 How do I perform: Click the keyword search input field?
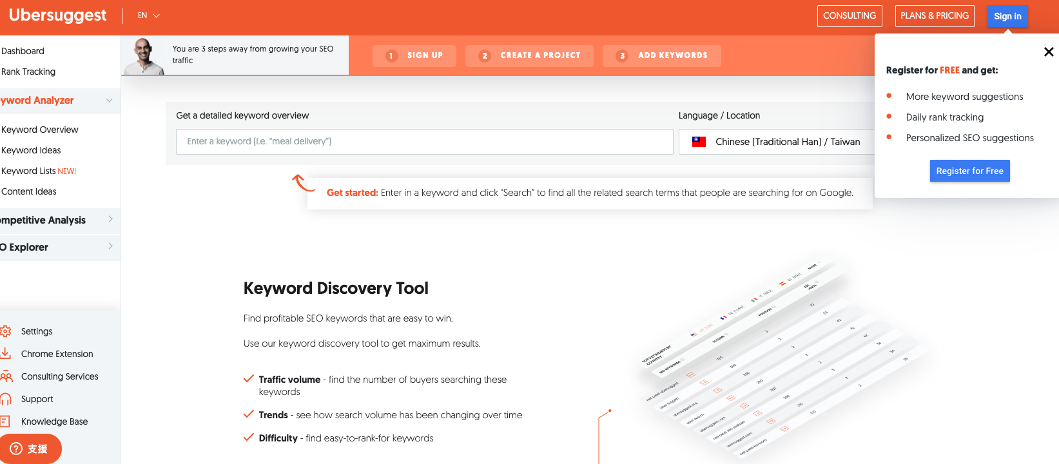point(425,142)
